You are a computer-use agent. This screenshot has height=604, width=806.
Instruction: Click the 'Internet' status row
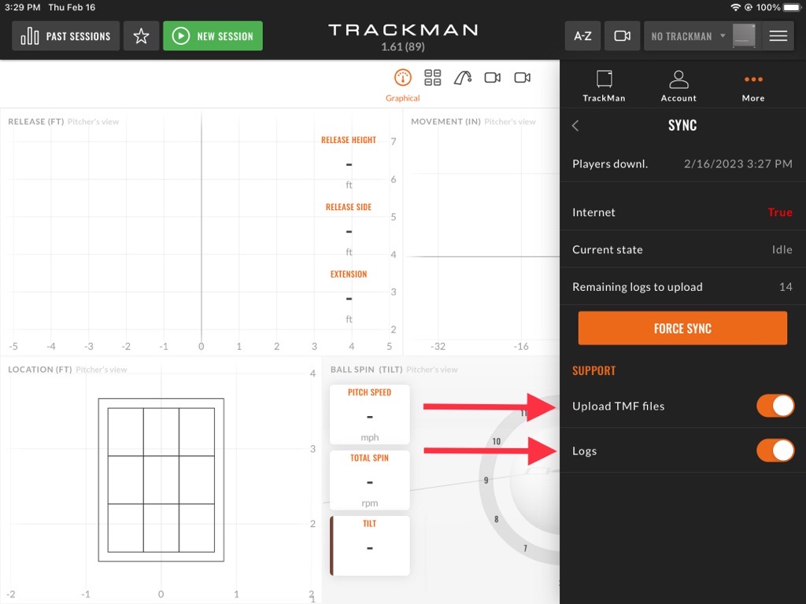[x=682, y=212]
